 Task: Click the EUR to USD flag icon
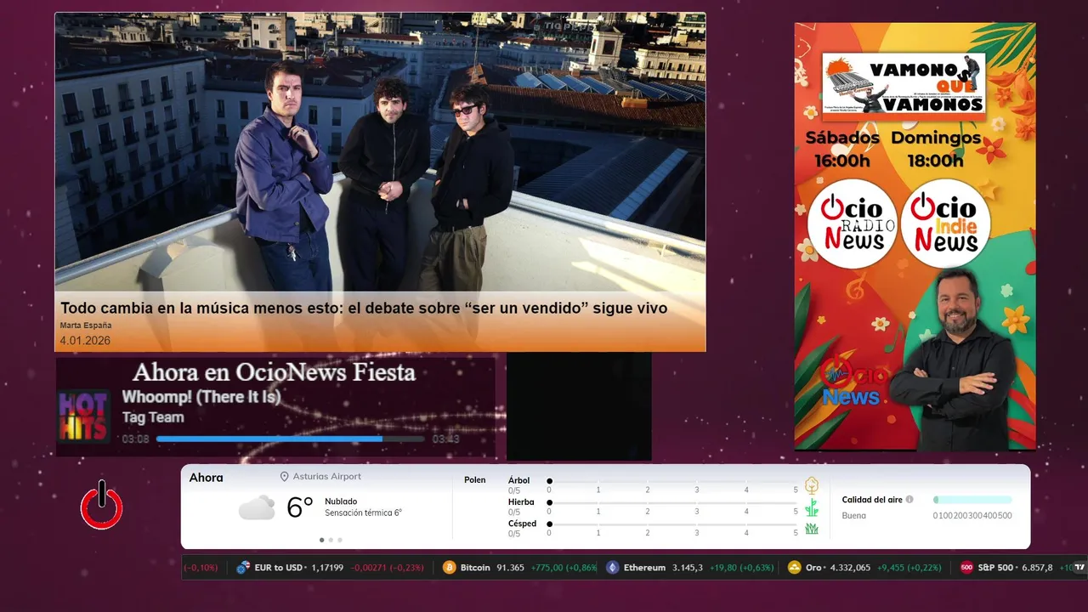click(243, 567)
